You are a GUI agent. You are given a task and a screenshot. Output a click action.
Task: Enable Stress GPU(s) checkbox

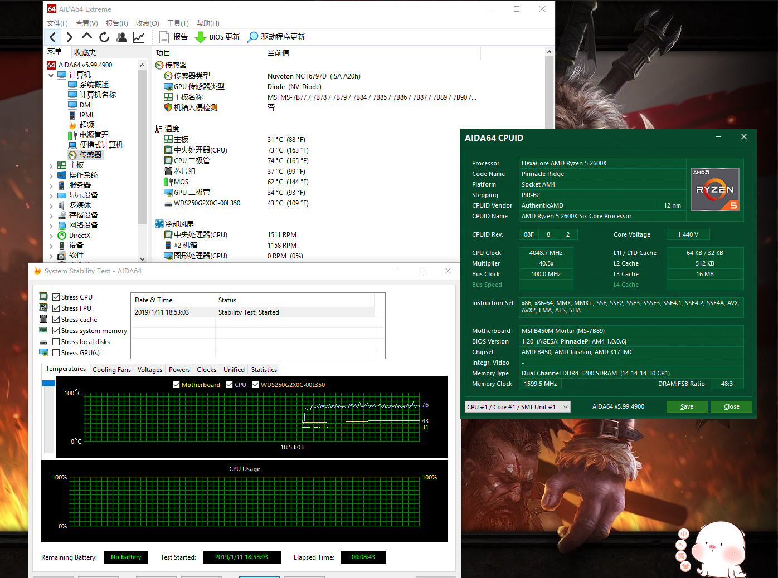click(56, 353)
